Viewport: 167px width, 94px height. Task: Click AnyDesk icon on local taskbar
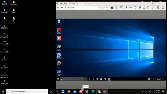[81, 92]
